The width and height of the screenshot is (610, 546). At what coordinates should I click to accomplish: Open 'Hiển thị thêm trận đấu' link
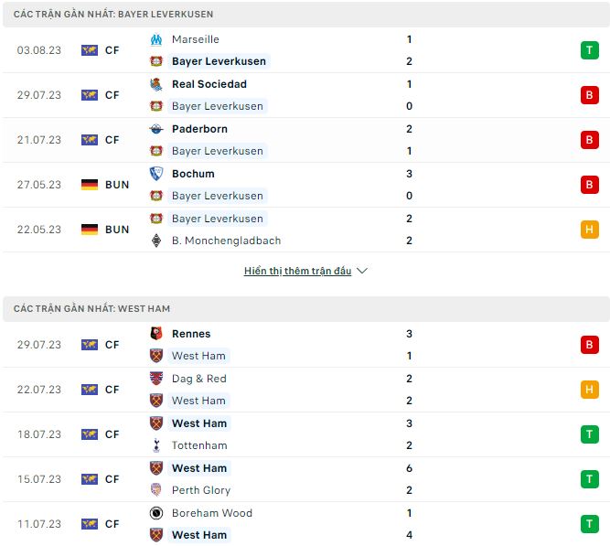(297, 272)
